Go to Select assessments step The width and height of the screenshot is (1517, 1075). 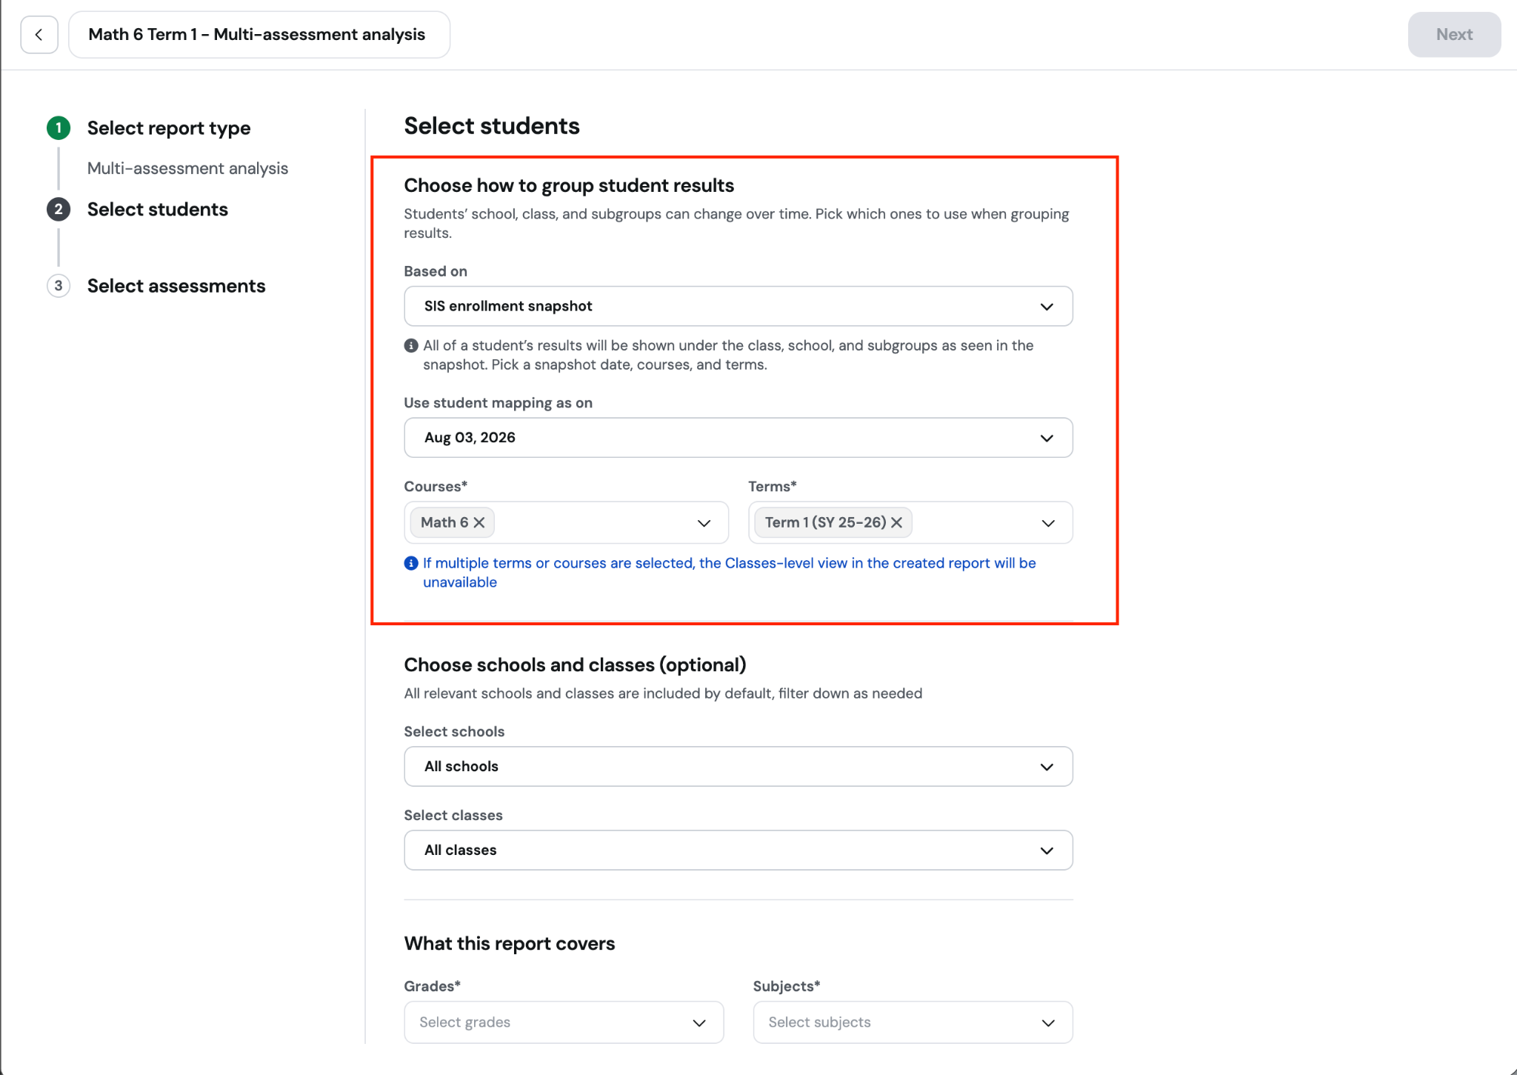176,286
